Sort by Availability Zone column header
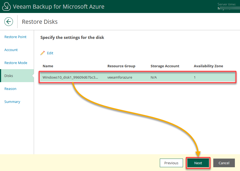Image resolution: width=240 pixels, height=171 pixels. tap(208, 66)
